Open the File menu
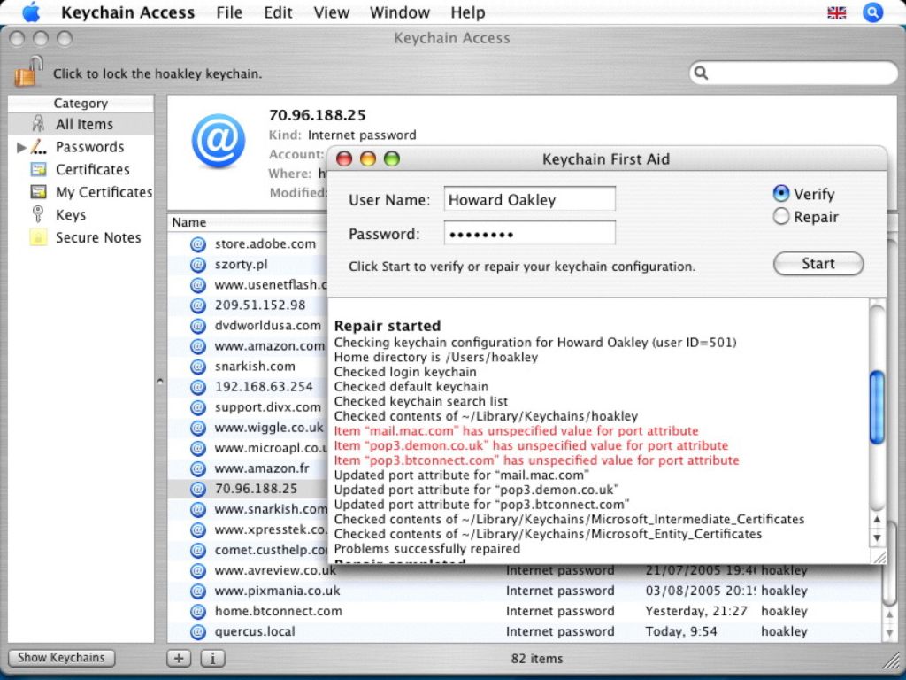The height and width of the screenshot is (680, 906). click(229, 12)
